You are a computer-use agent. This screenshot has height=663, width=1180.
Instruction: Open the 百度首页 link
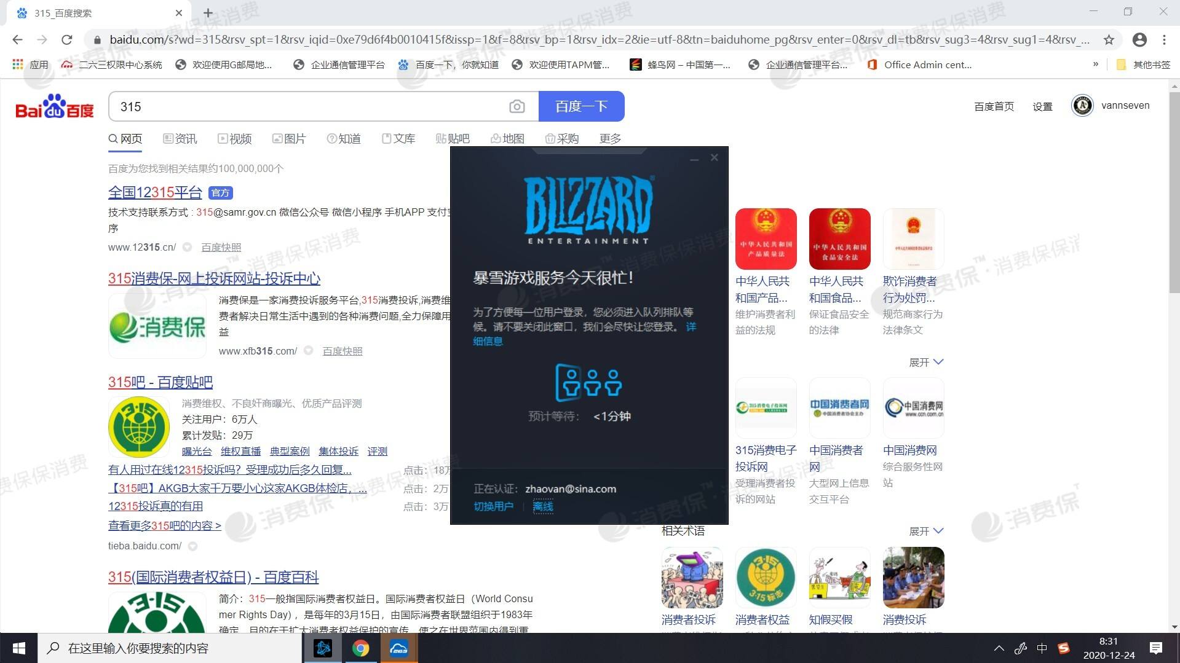pyautogui.click(x=994, y=106)
